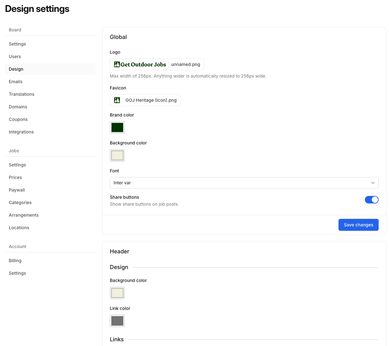Save changes in Global section
The image size is (389, 346).
tap(358, 225)
